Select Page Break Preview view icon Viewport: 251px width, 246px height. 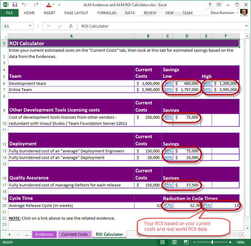187,242
